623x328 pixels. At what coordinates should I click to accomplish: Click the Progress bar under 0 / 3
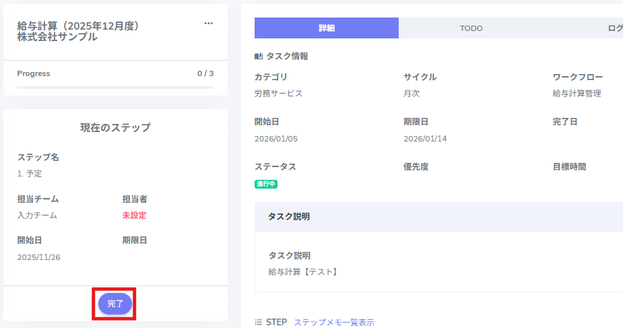click(115, 88)
